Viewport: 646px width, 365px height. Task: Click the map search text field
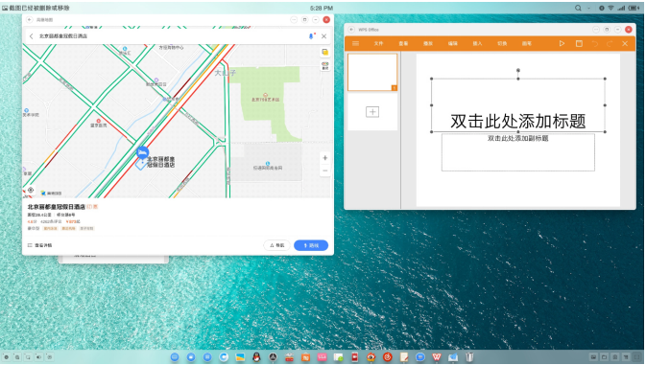[171, 36]
